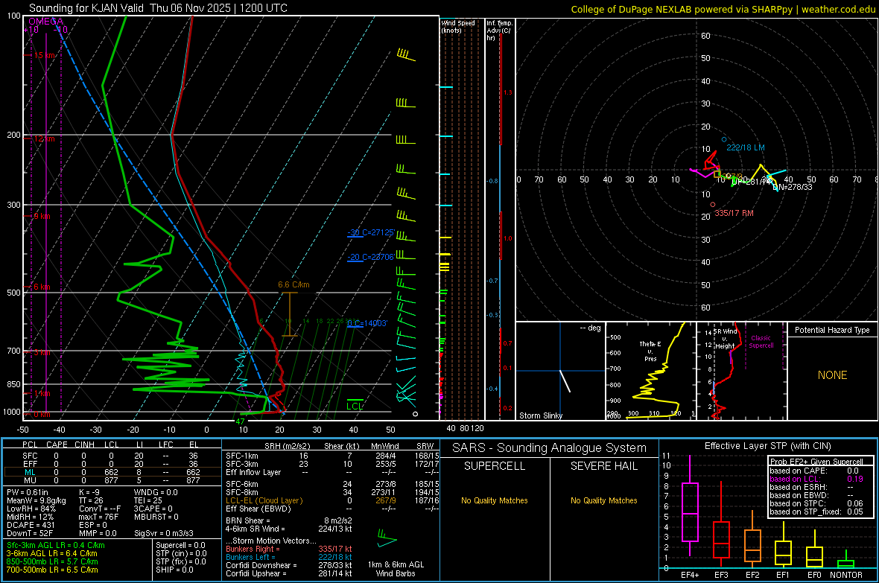Click the Classic Supercell label
The width and height of the screenshot is (879, 583).
point(761,342)
